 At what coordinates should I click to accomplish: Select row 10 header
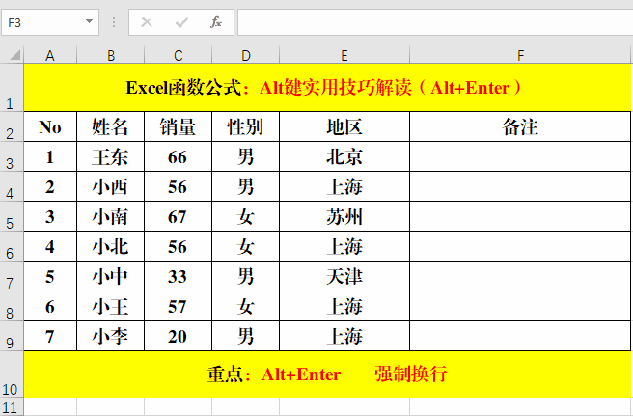(12, 374)
